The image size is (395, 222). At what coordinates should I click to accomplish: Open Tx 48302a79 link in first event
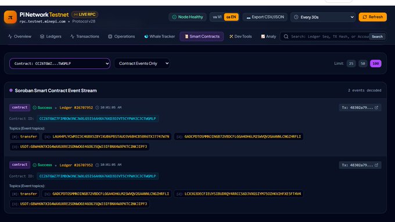point(360,108)
